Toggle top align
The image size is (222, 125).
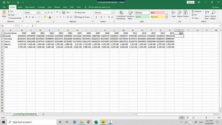(x=57, y=12)
